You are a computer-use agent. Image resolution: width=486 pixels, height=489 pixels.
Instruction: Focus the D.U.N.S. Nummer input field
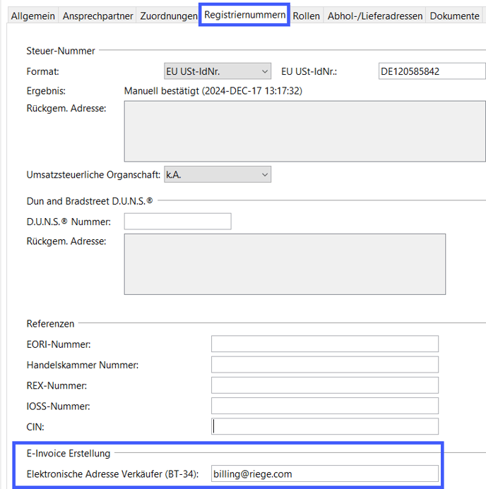[177, 222]
